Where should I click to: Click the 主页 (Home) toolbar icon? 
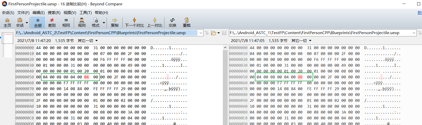coord(7,22)
